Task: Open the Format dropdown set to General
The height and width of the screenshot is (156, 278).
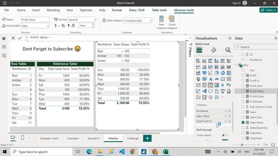Action: [82, 19]
